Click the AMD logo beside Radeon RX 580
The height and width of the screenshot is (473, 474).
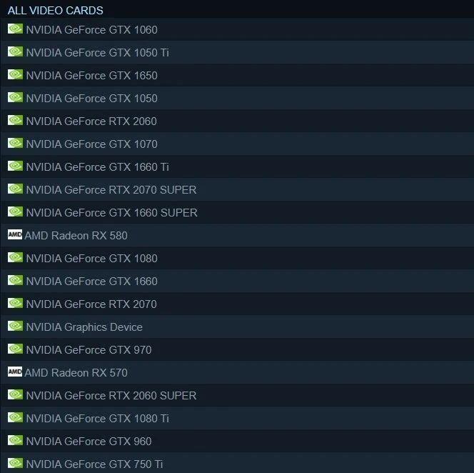click(15, 234)
